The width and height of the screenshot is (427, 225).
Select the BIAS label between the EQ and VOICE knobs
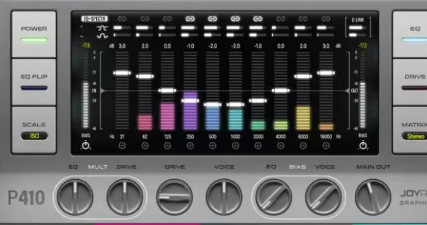pyautogui.click(x=297, y=167)
